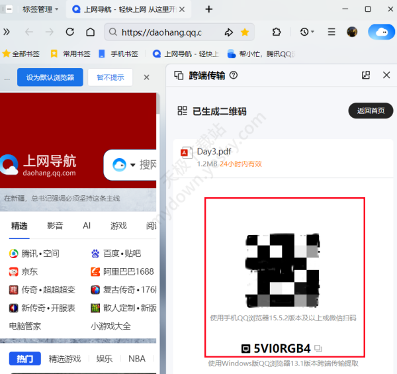This screenshot has width=397, height=374.
Task: Open the extensions puzzle icon
Action: 277,32
